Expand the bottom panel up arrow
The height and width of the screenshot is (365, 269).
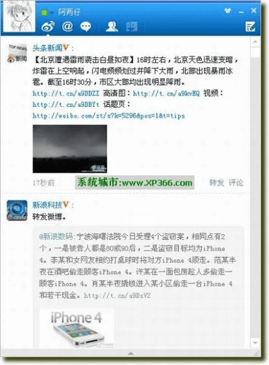tap(131, 354)
